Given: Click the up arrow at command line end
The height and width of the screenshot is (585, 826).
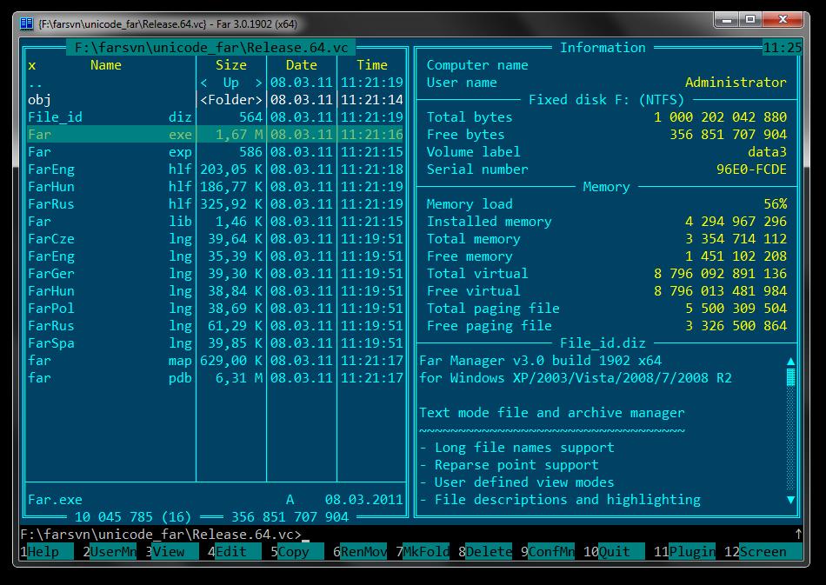Looking at the screenshot, I should (x=798, y=534).
